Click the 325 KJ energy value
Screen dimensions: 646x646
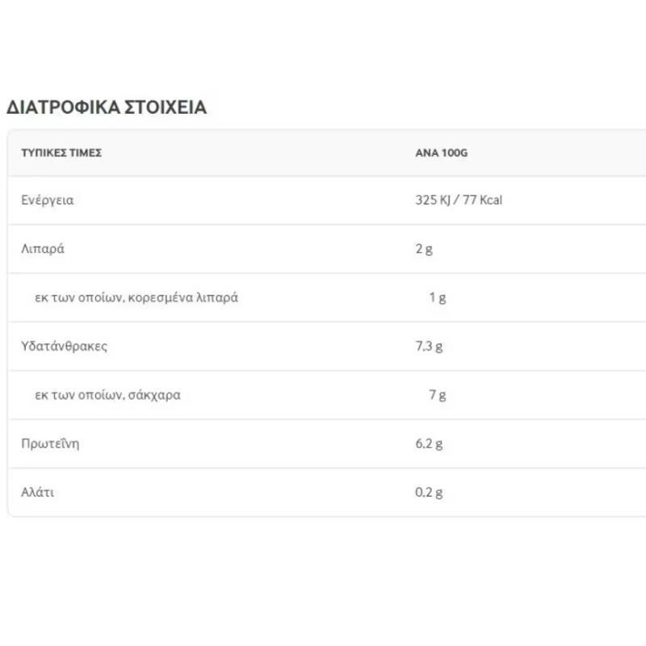[x=432, y=200]
